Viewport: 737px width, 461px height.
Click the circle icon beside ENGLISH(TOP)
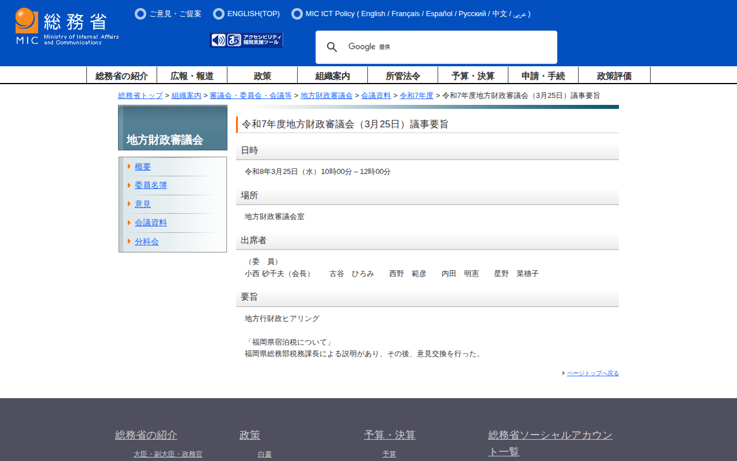pos(219,14)
